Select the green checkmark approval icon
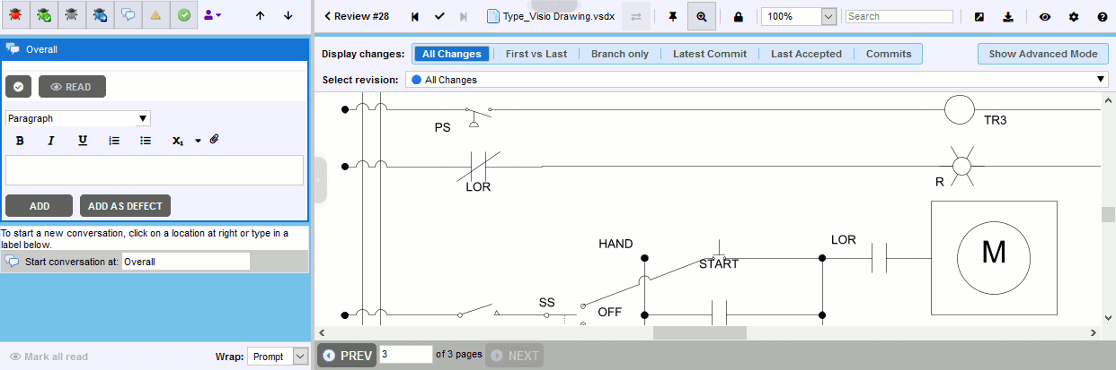 (184, 16)
